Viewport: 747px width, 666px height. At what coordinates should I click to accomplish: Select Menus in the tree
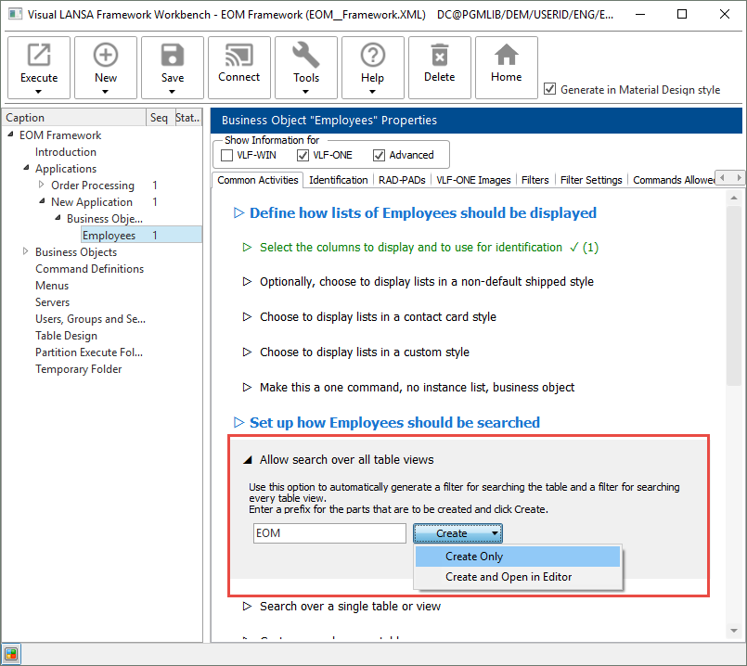coord(52,285)
